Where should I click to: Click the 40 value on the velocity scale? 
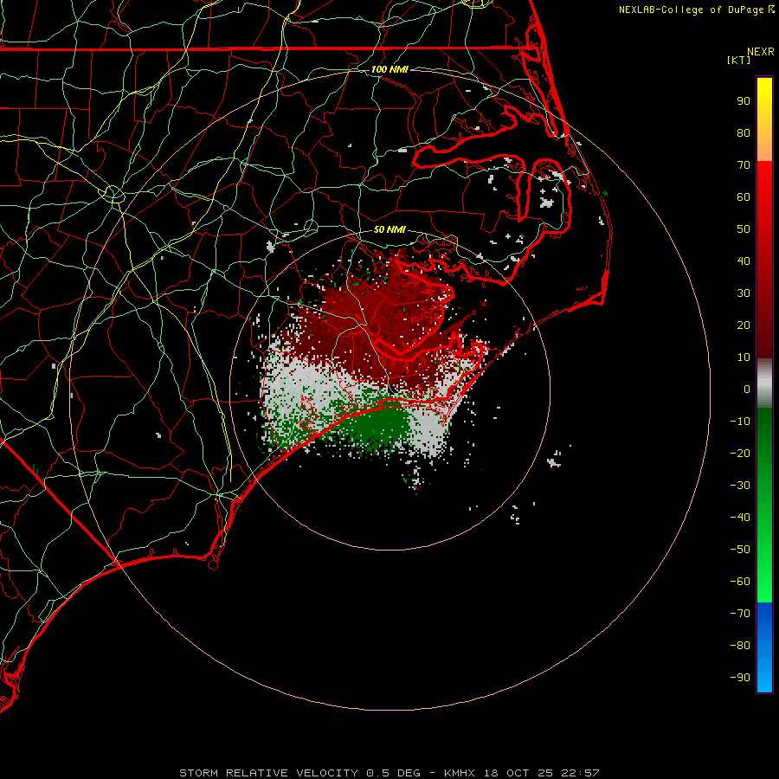(x=744, y=261)
